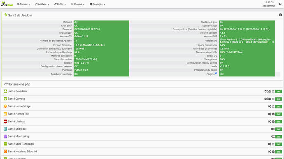Image resolution: width=284 pixels, height=159 pixels.
Task: Click the gears icon on Santé Broadlink row
Action: pos(266,91)
